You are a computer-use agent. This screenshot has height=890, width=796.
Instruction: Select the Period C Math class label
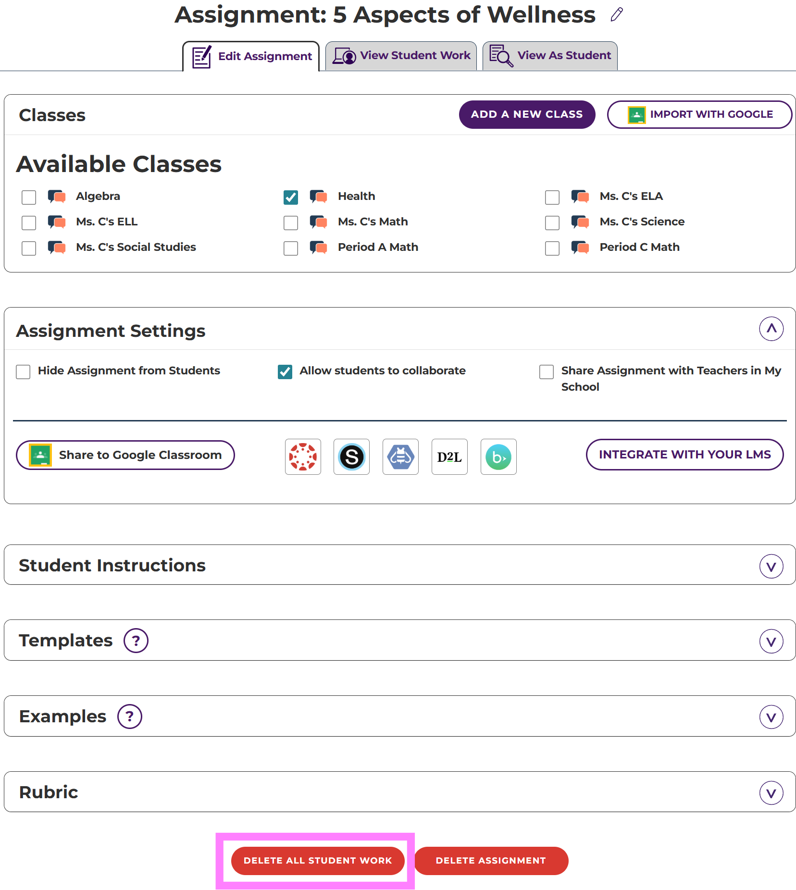pos(639,247)
